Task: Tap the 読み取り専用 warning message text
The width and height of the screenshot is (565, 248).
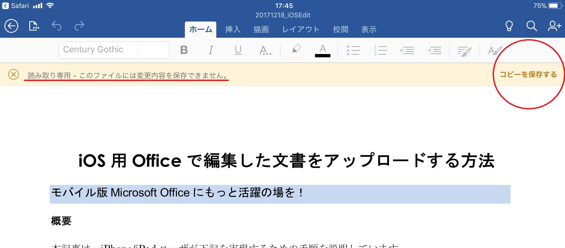Action: [128, 76]
